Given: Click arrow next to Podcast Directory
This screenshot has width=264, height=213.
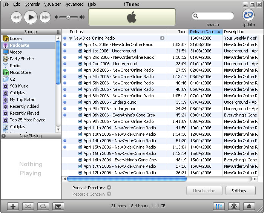Looking at the screenshot, I should [x=109, y=187].
